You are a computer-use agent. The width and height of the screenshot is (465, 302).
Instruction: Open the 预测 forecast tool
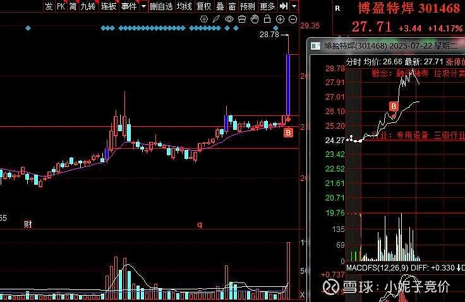click(247, 6)
